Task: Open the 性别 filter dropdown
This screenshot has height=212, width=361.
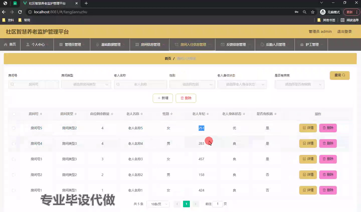Action: (192, 84)
